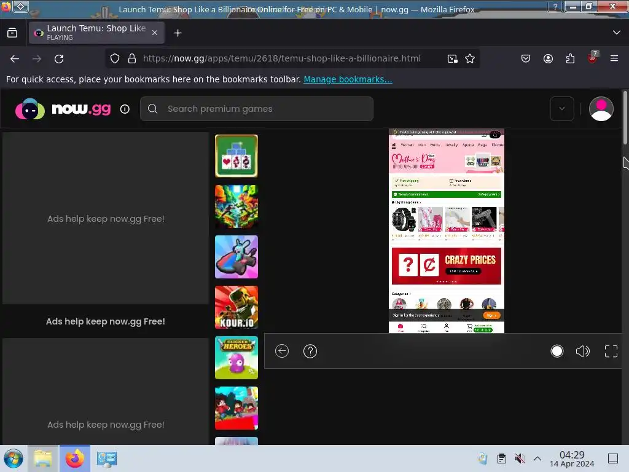Open the system settings taskbar icon
The width and height of the screenshot is (629, 472).
click(x=107, y=458)
